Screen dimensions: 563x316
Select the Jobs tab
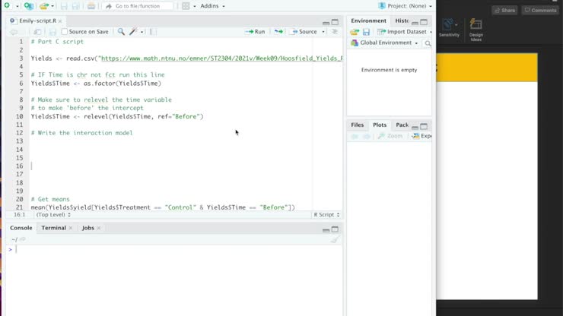(88, 228)
